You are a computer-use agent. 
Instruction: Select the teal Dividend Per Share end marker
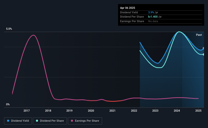pyautogui.click(x=204, y=54)
